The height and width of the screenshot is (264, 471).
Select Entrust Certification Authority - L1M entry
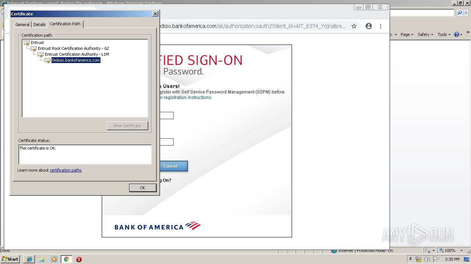coord(77,54)
